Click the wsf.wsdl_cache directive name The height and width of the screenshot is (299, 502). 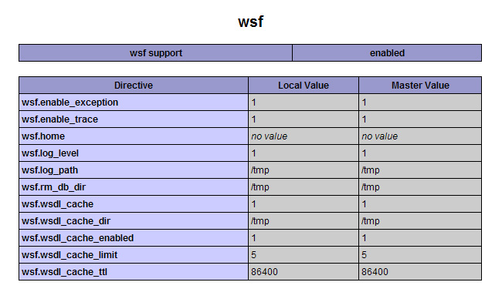57,204
